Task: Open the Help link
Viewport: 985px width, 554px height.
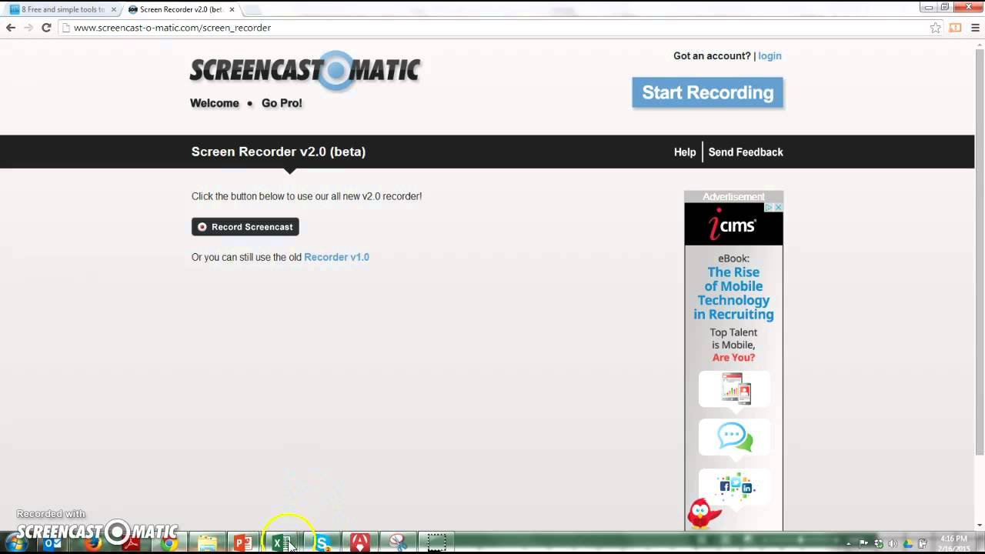Action: pyautogui.click(x=685, y=152)
